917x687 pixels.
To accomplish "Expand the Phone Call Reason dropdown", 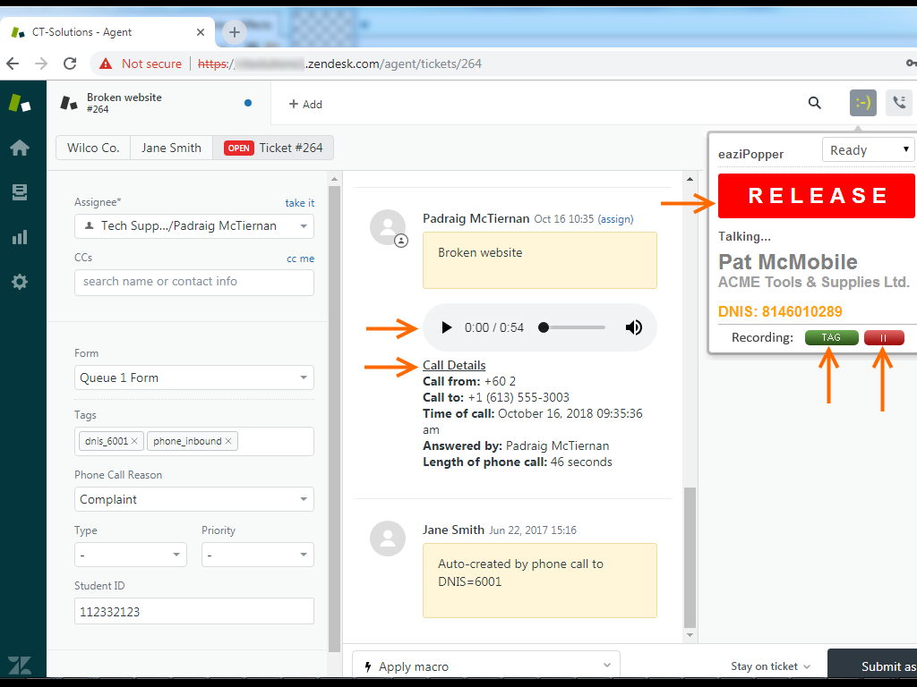I will tap(193, 499).
